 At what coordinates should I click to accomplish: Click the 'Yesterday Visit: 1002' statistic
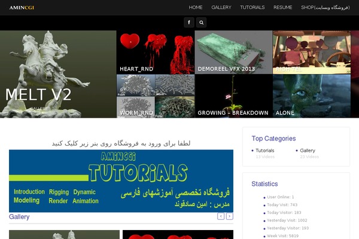pos(287,220)
